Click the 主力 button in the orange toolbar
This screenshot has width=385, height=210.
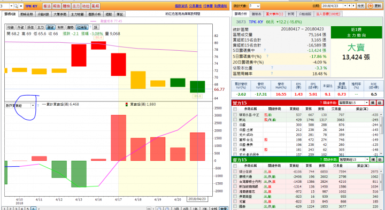coord(76,6)
